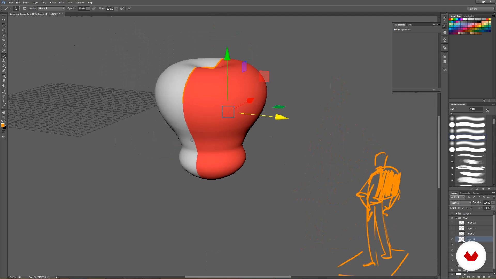Select the Pen tool
The image size is (496, 279).
pyautogui.click(x=4, y=92)
